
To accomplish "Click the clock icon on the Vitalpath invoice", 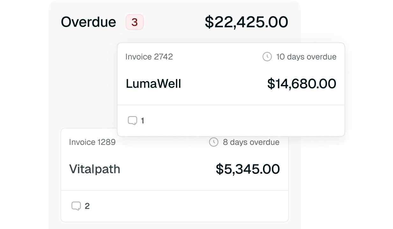I will pyautogui.click(x=214, y=142).
